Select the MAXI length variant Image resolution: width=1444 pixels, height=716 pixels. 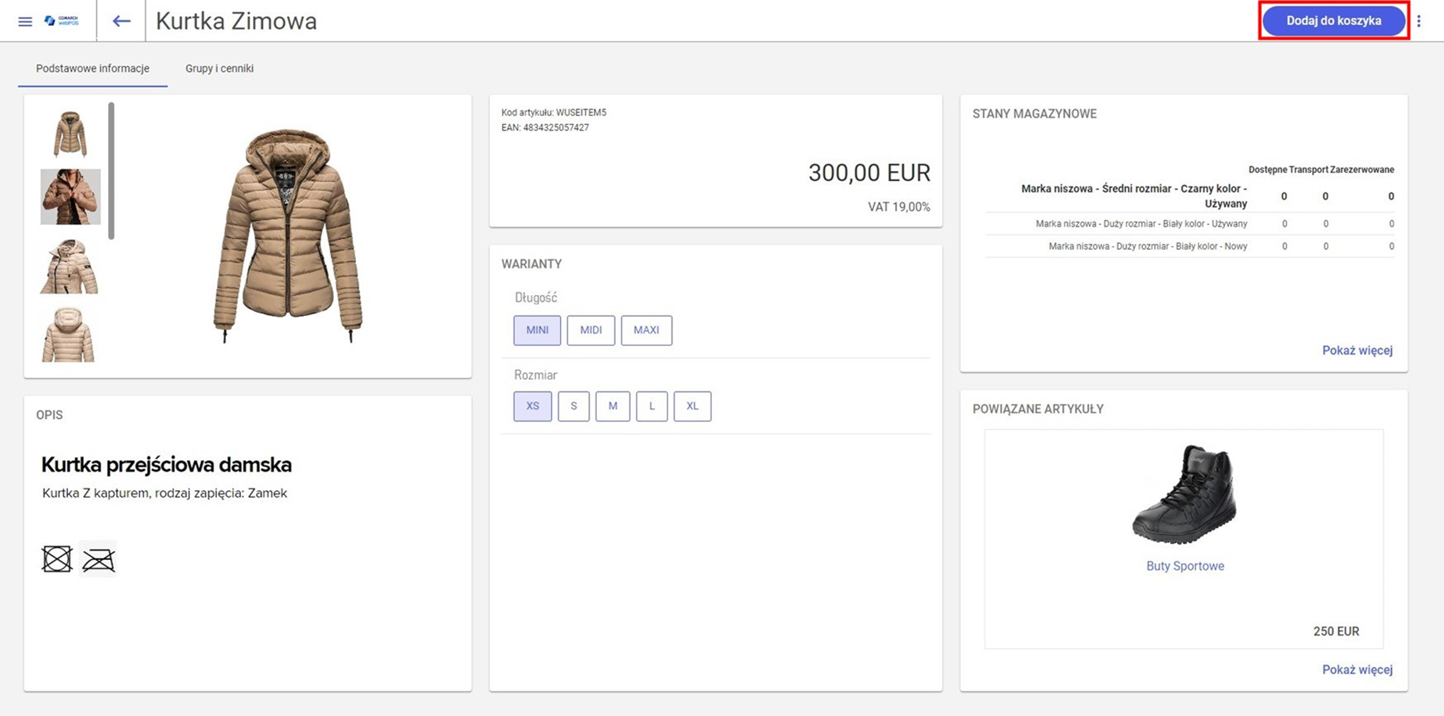pyautogui.click(x=646, y=330)
